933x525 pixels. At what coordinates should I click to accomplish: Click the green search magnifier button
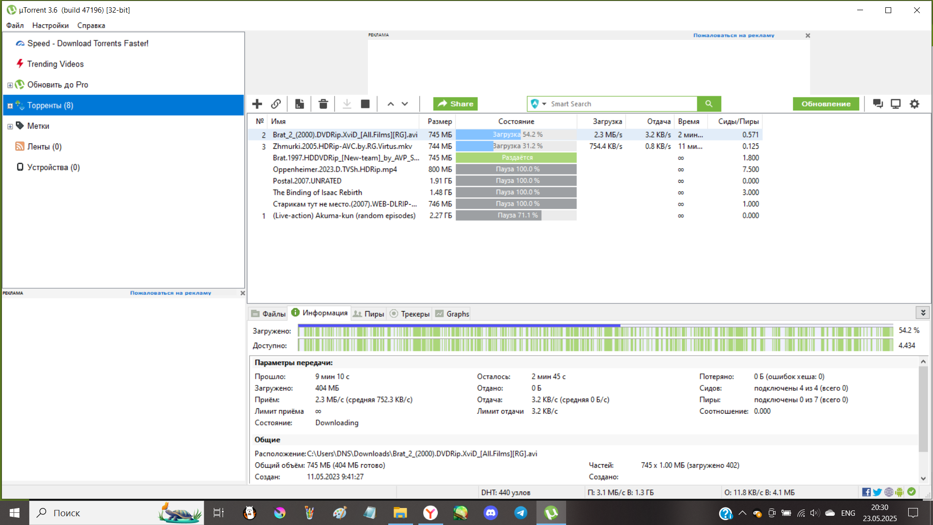pyautogui.click(x=709, y=104)
